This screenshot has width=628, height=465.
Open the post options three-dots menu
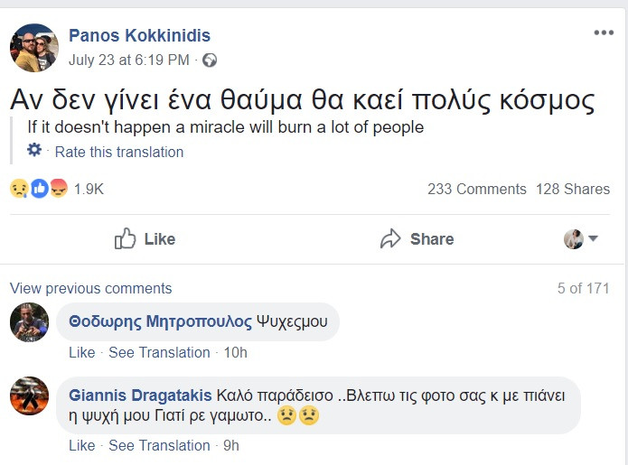tap(604, 33)
